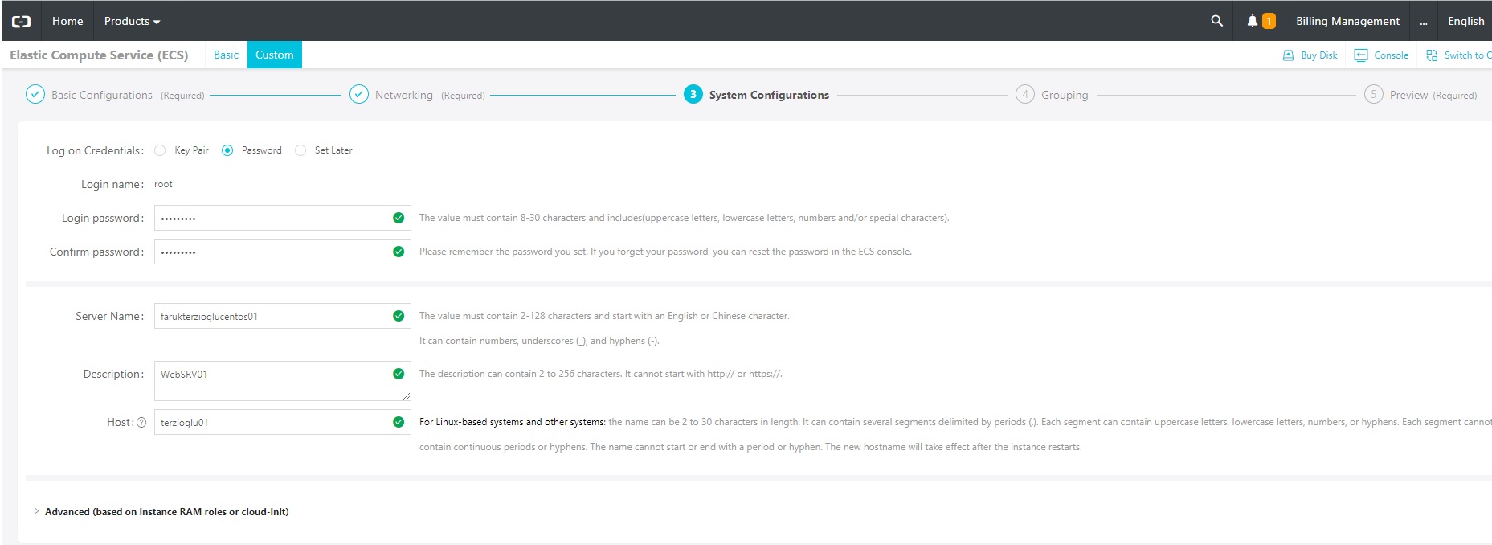Click the 'Confirm password:' label
1492x545 pixels.
coord(97,252)
